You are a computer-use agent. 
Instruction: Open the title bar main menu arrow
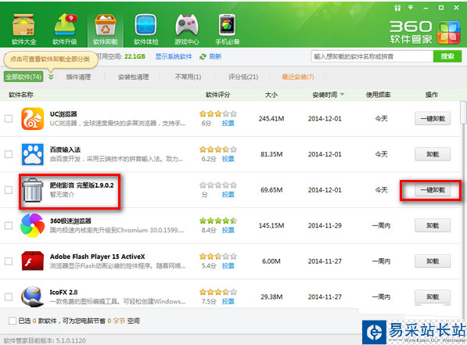(x=411, y=8)
